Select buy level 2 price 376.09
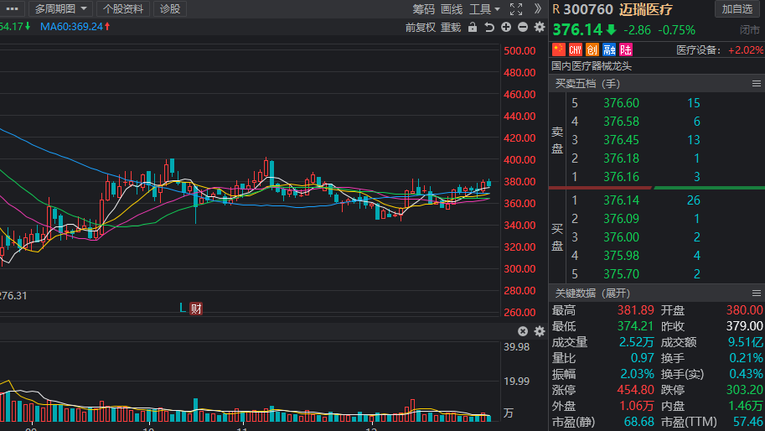765x431 pixels. pos(621,219)
